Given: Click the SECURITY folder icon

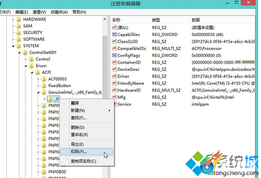Looking at the screenshot, I should point(19,33).
